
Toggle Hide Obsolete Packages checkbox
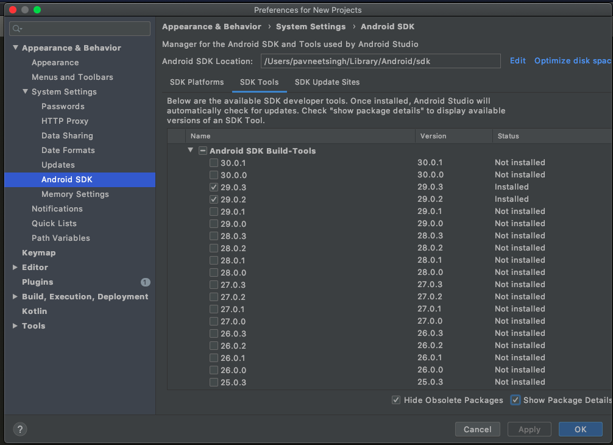coord(396,400)
